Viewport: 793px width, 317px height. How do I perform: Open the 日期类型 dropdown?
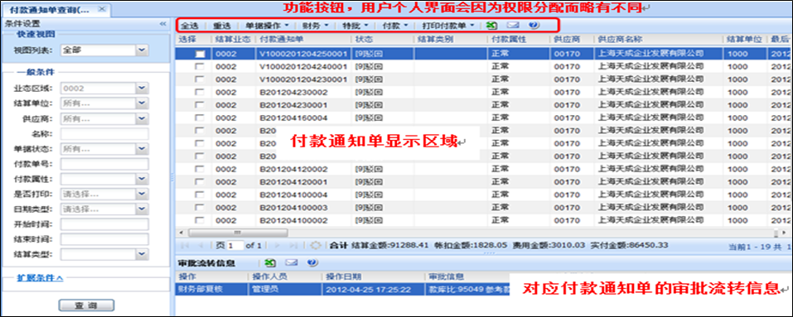pos(143,209)
